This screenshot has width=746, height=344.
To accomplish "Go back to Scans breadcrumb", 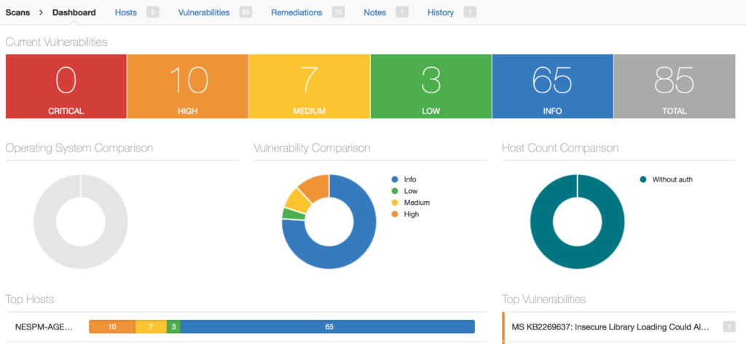I will click(x=17, y=13).
